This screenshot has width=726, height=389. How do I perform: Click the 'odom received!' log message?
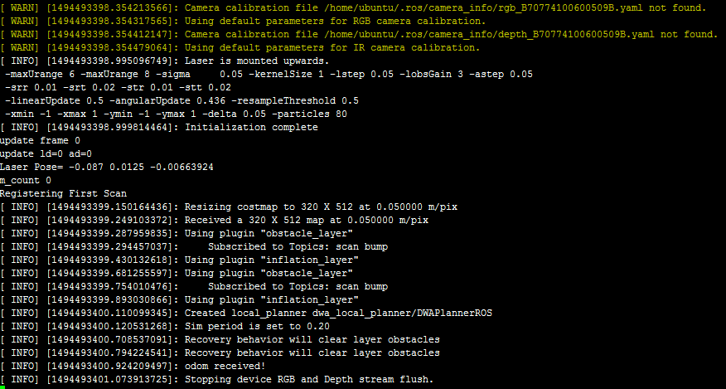pos(225,366)
